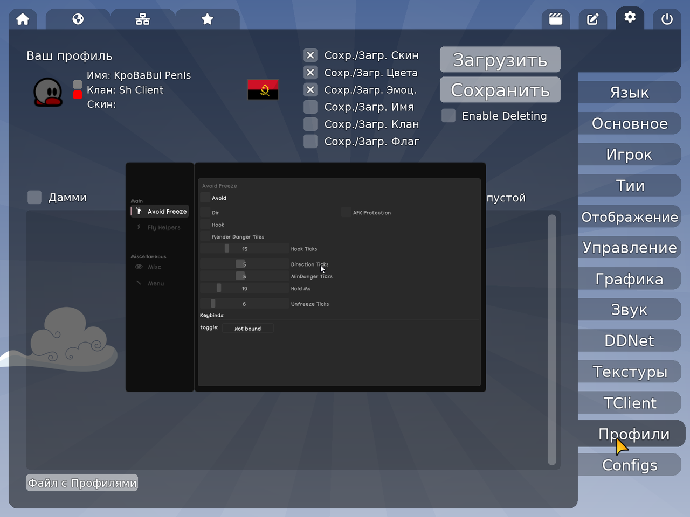This screenshot has height=517, width=690.
Task: Open the editor pencil icon
Action: [x=592, y=19]
